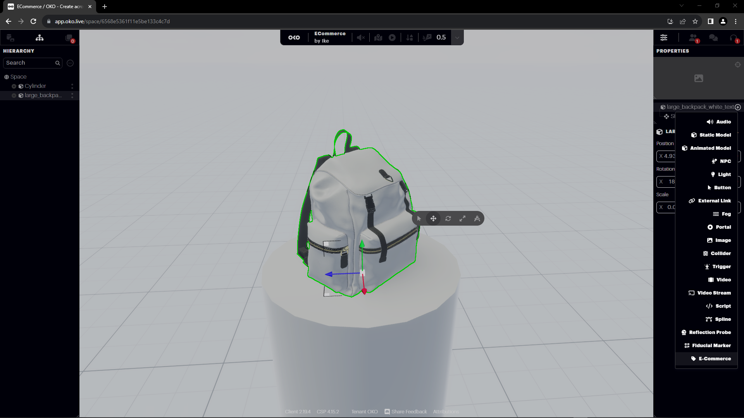Open the chat bubbles panel icon
744x418 pixels.
pyautogui.click(x=713, y=38)
